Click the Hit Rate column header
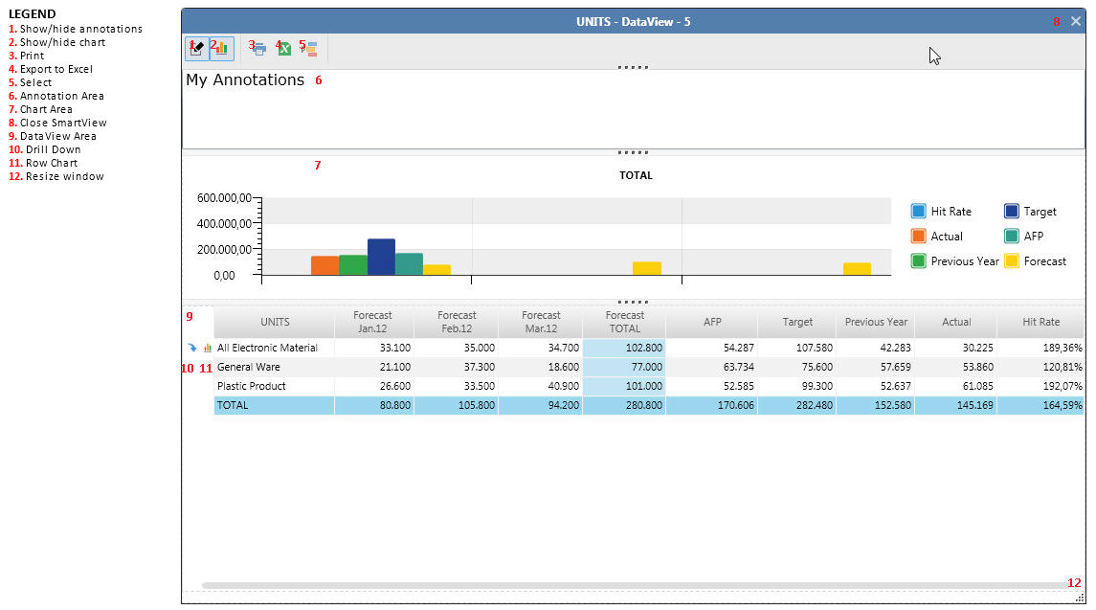This screenshot has width=1096, height=610. (x=1040, y=322)
